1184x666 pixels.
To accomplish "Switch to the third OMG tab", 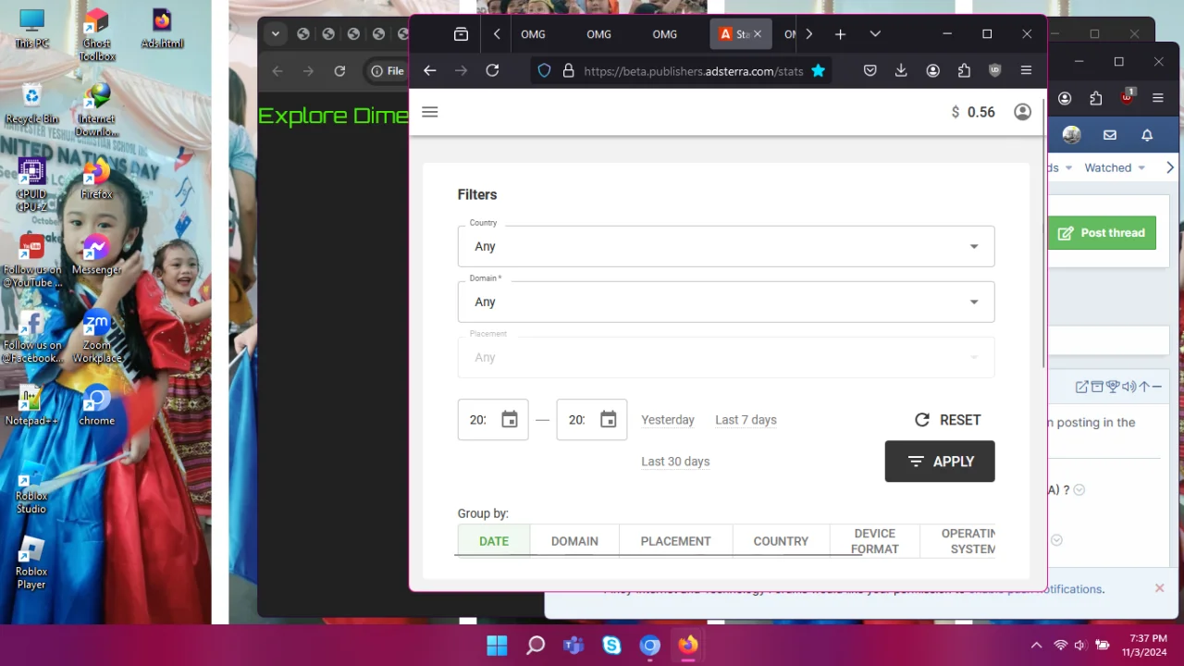I will pyautogui.click(x=664, y=34).
